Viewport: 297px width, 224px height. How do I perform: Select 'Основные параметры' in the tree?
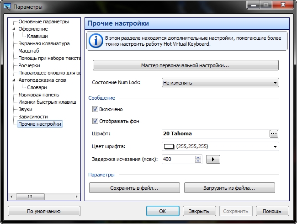tap(43, 21)
